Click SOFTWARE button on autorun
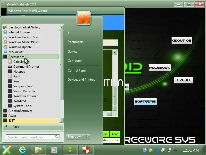The height and width of the screenshot is (155, 206). point(145,102)
